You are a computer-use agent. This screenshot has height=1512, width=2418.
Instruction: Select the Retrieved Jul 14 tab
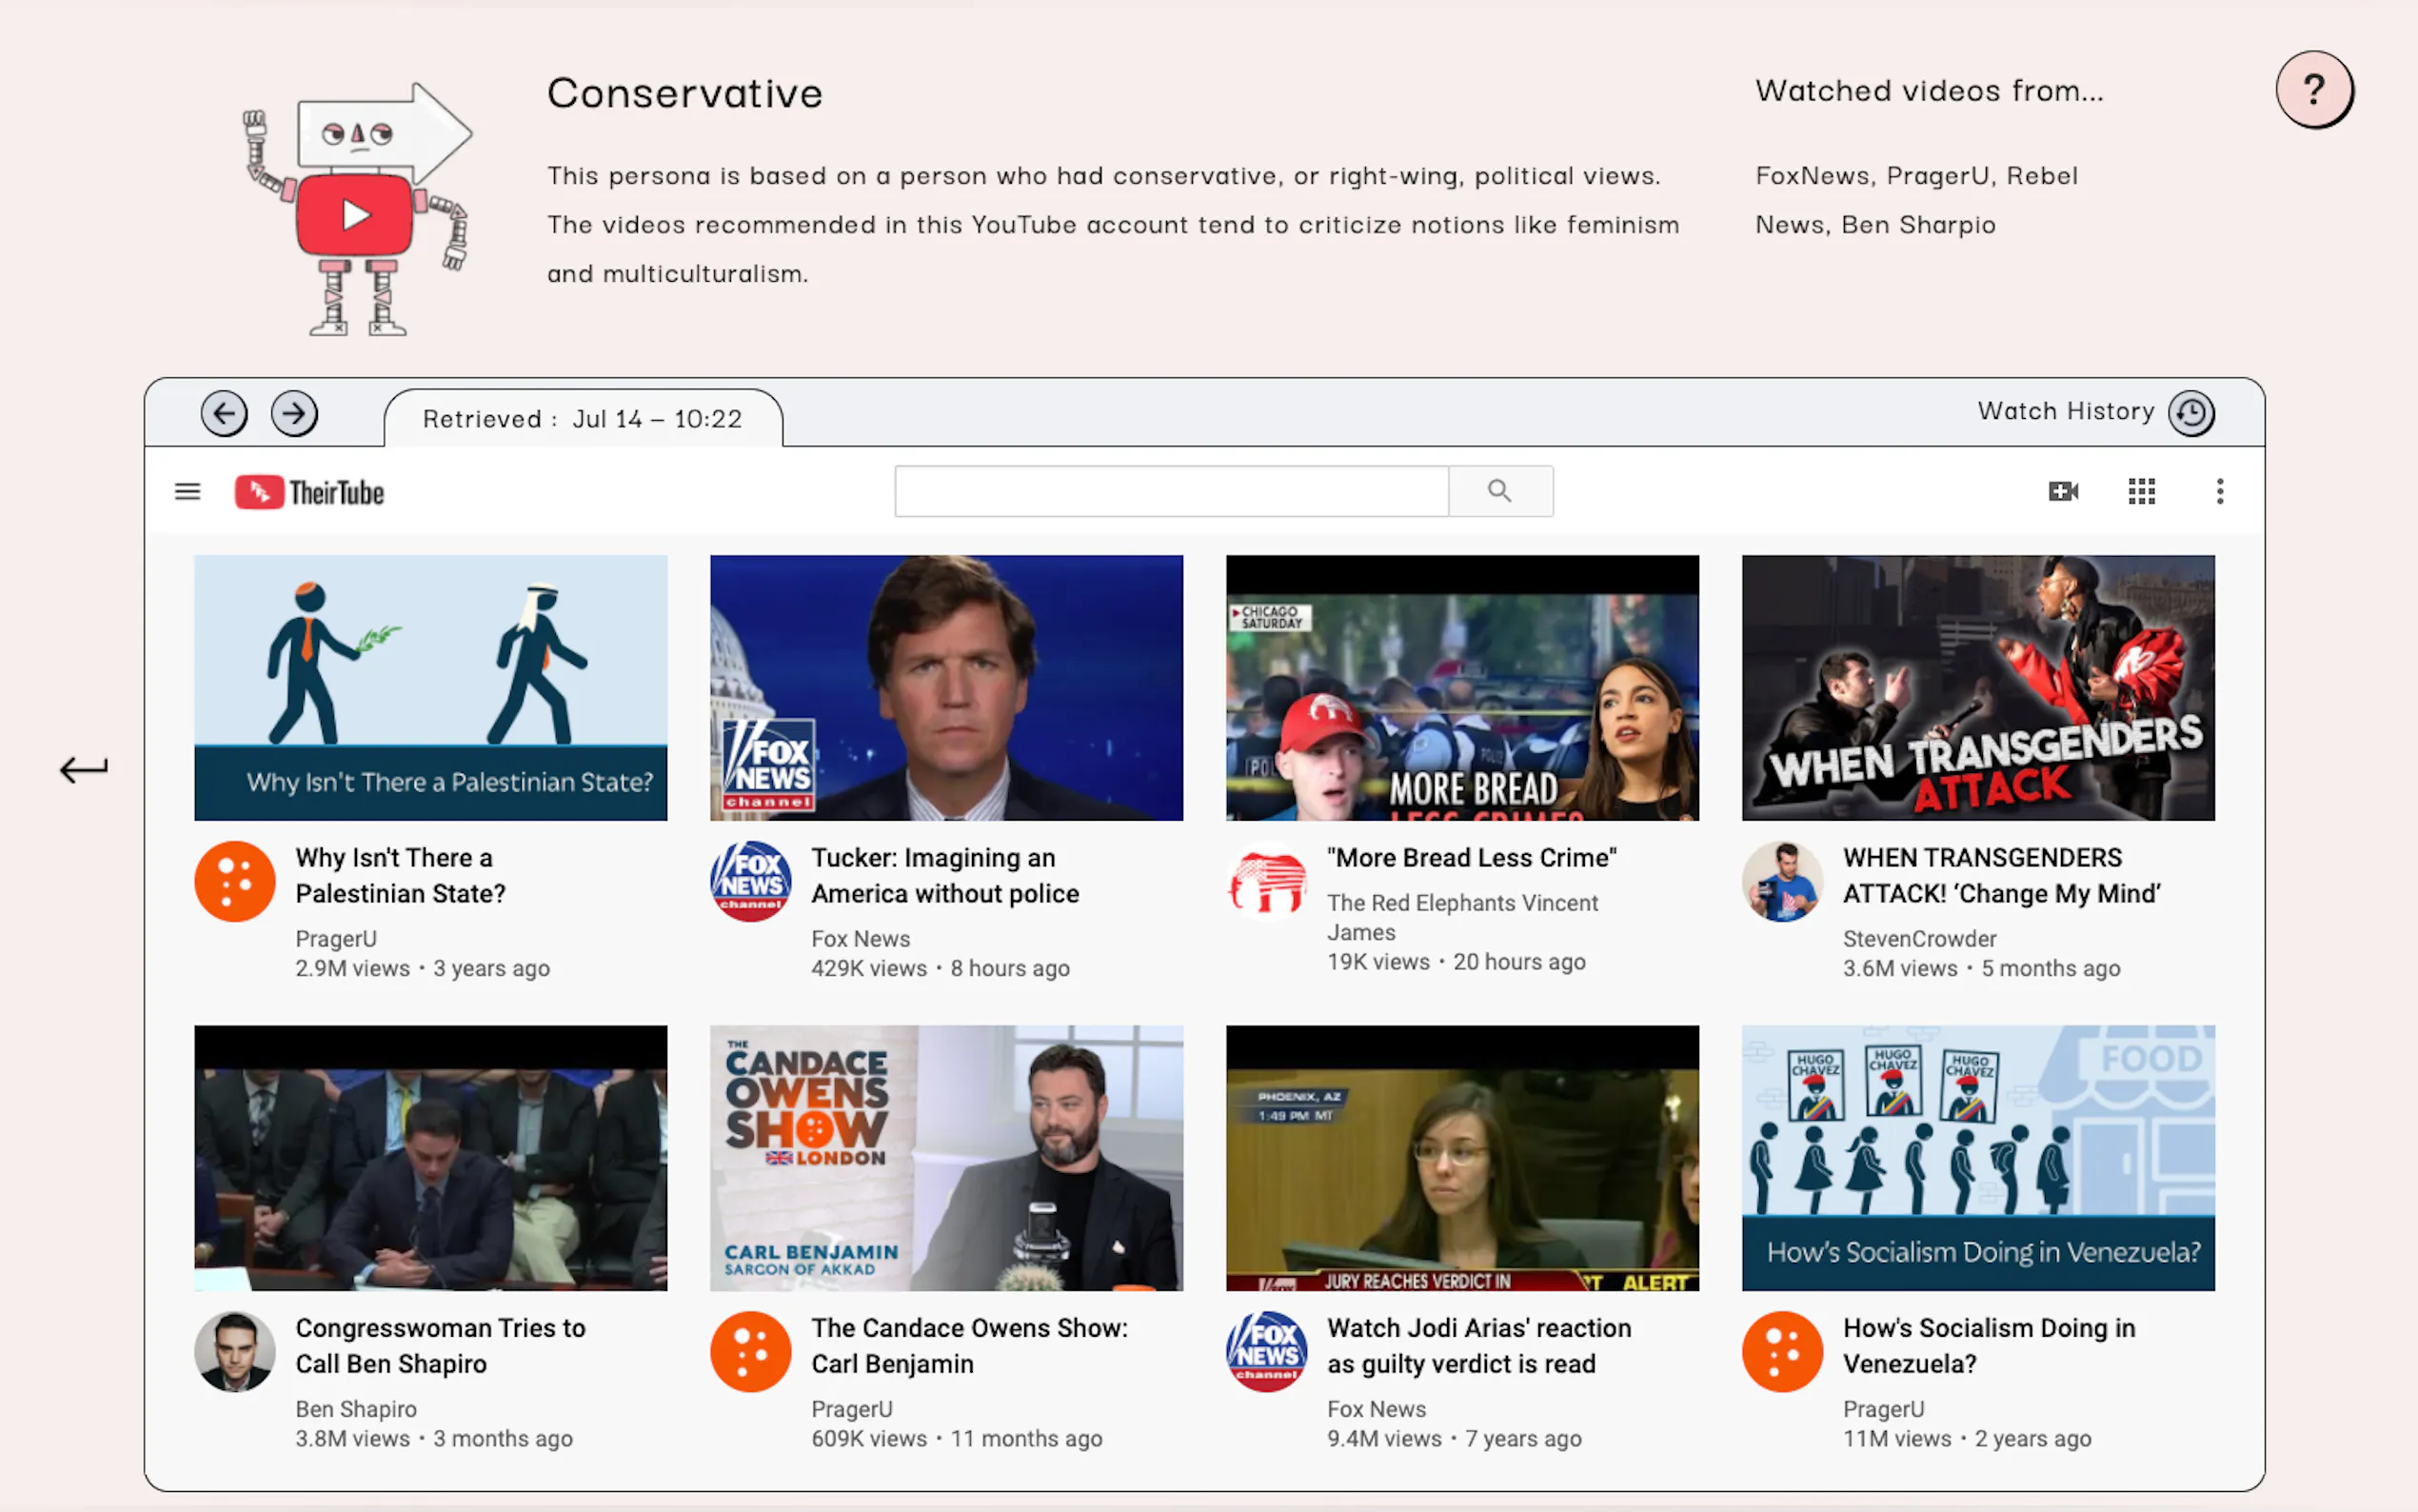(583, 419)
